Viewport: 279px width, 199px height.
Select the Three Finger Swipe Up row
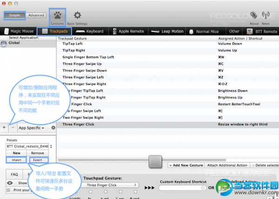coord(168,64)
